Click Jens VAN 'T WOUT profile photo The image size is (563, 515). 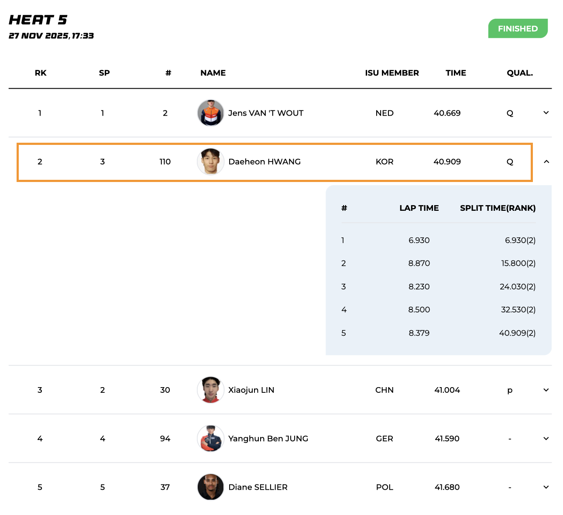210,113
